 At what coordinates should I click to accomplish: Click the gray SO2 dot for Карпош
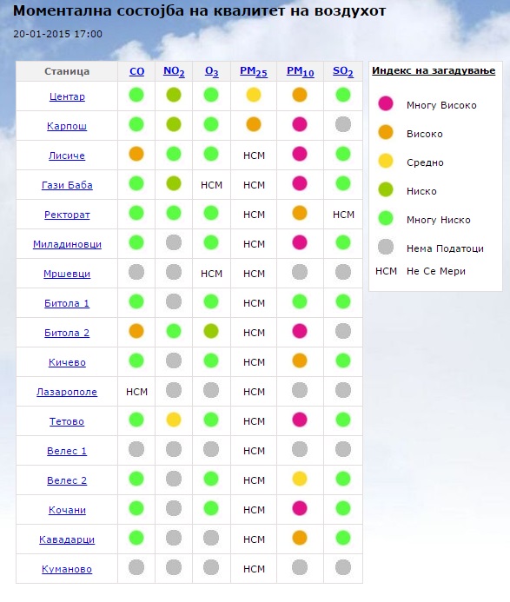pyautogui.click(x=343, y=124)
